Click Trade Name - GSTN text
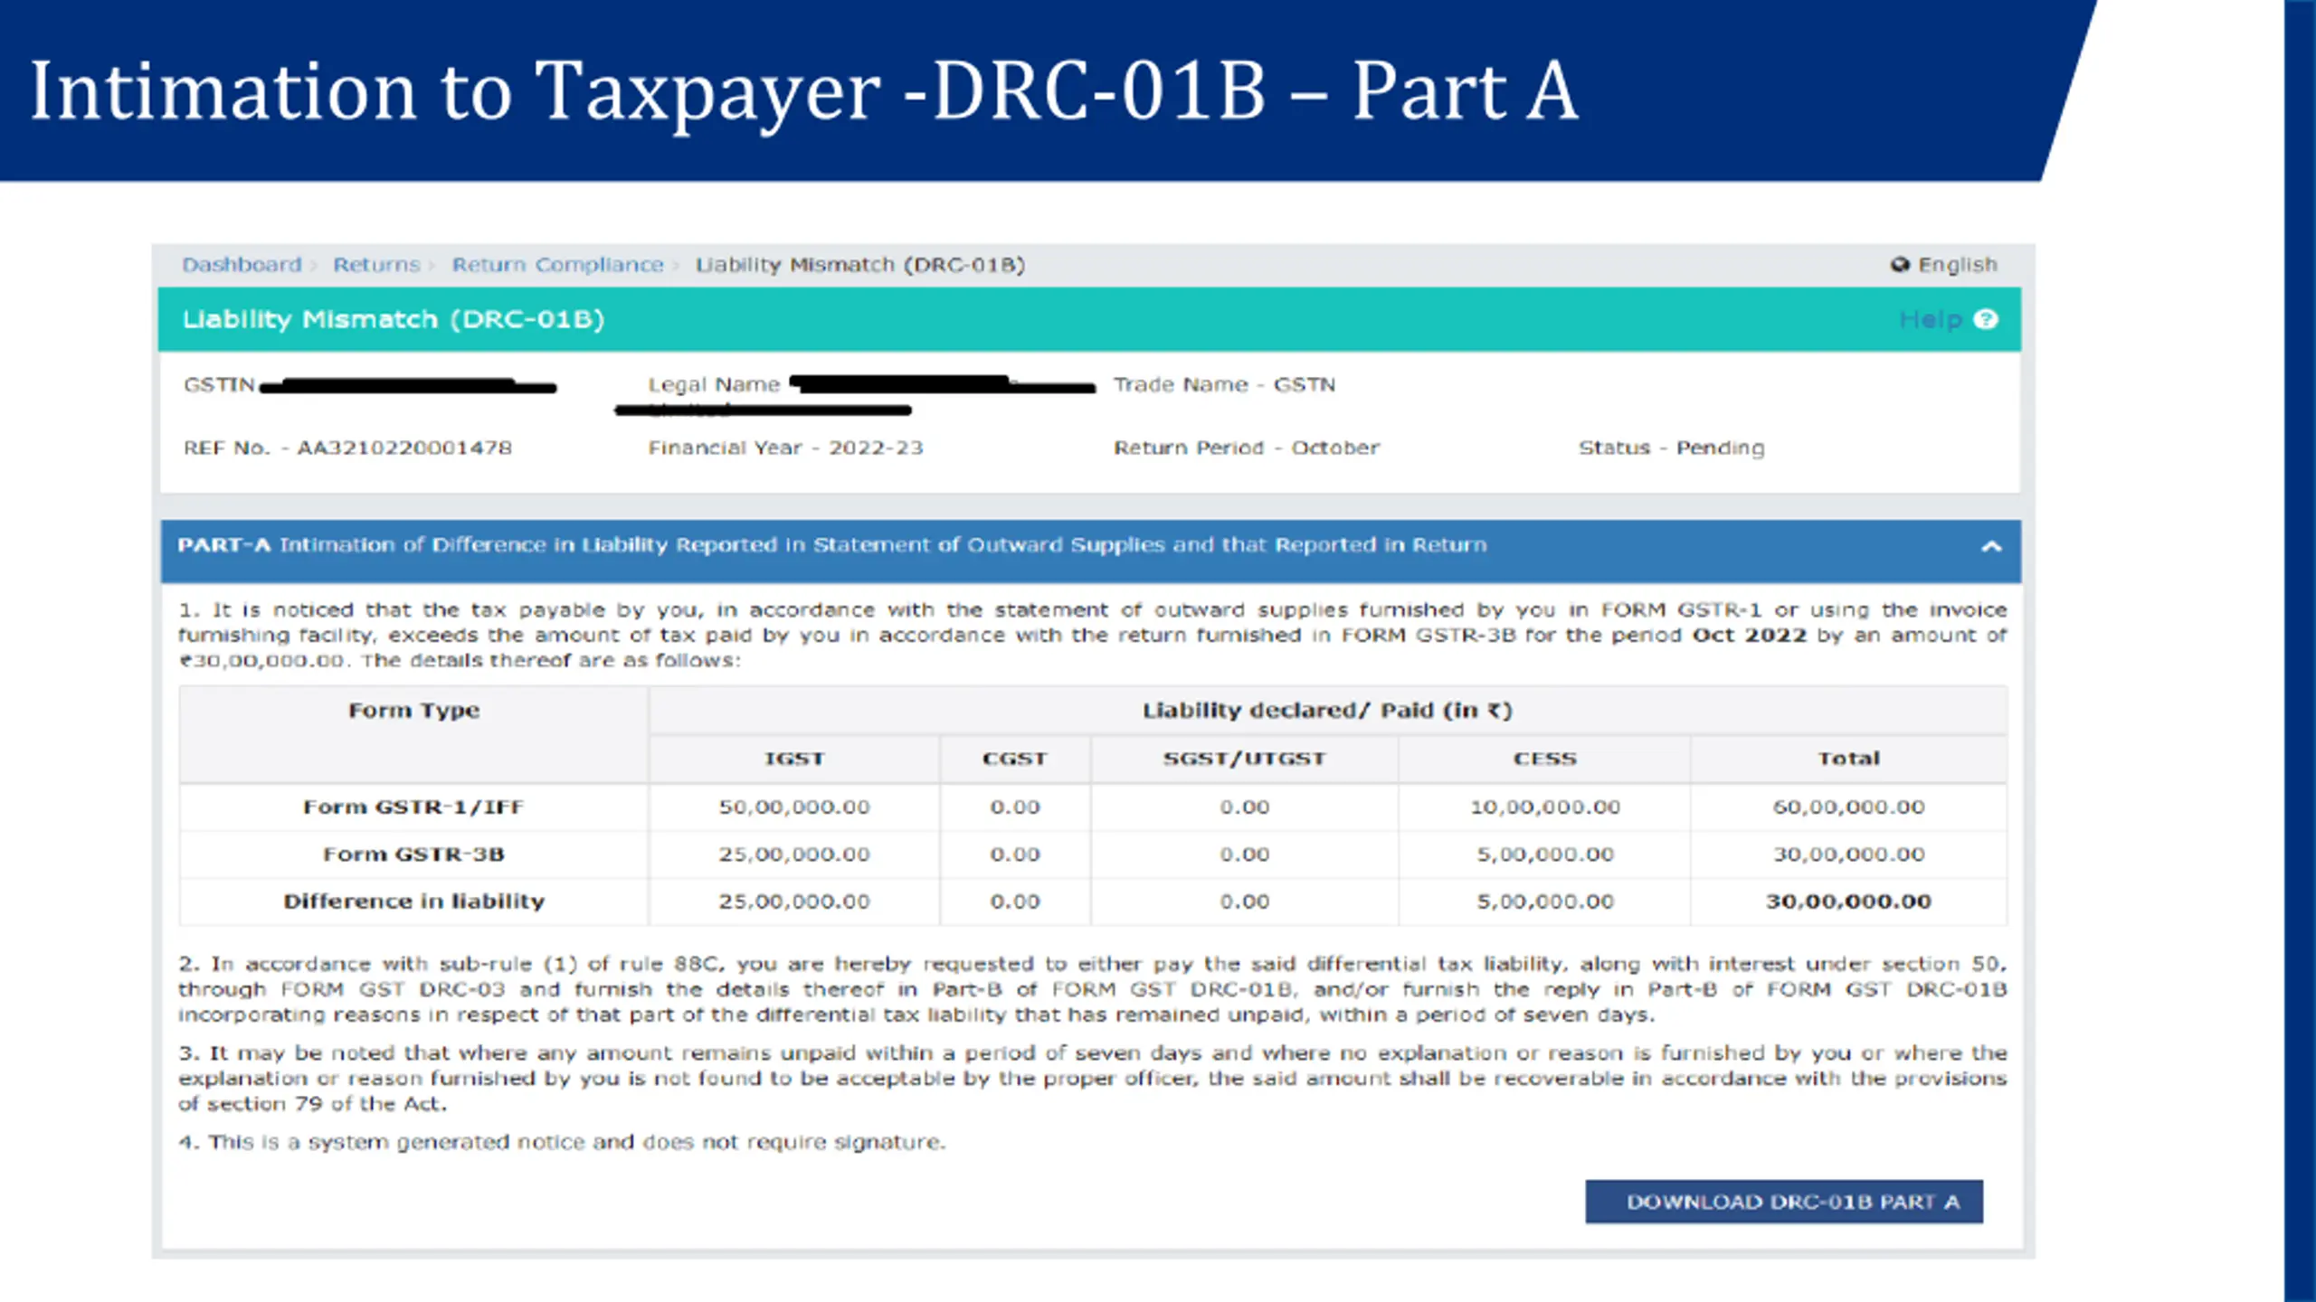 pos(1224,384)
